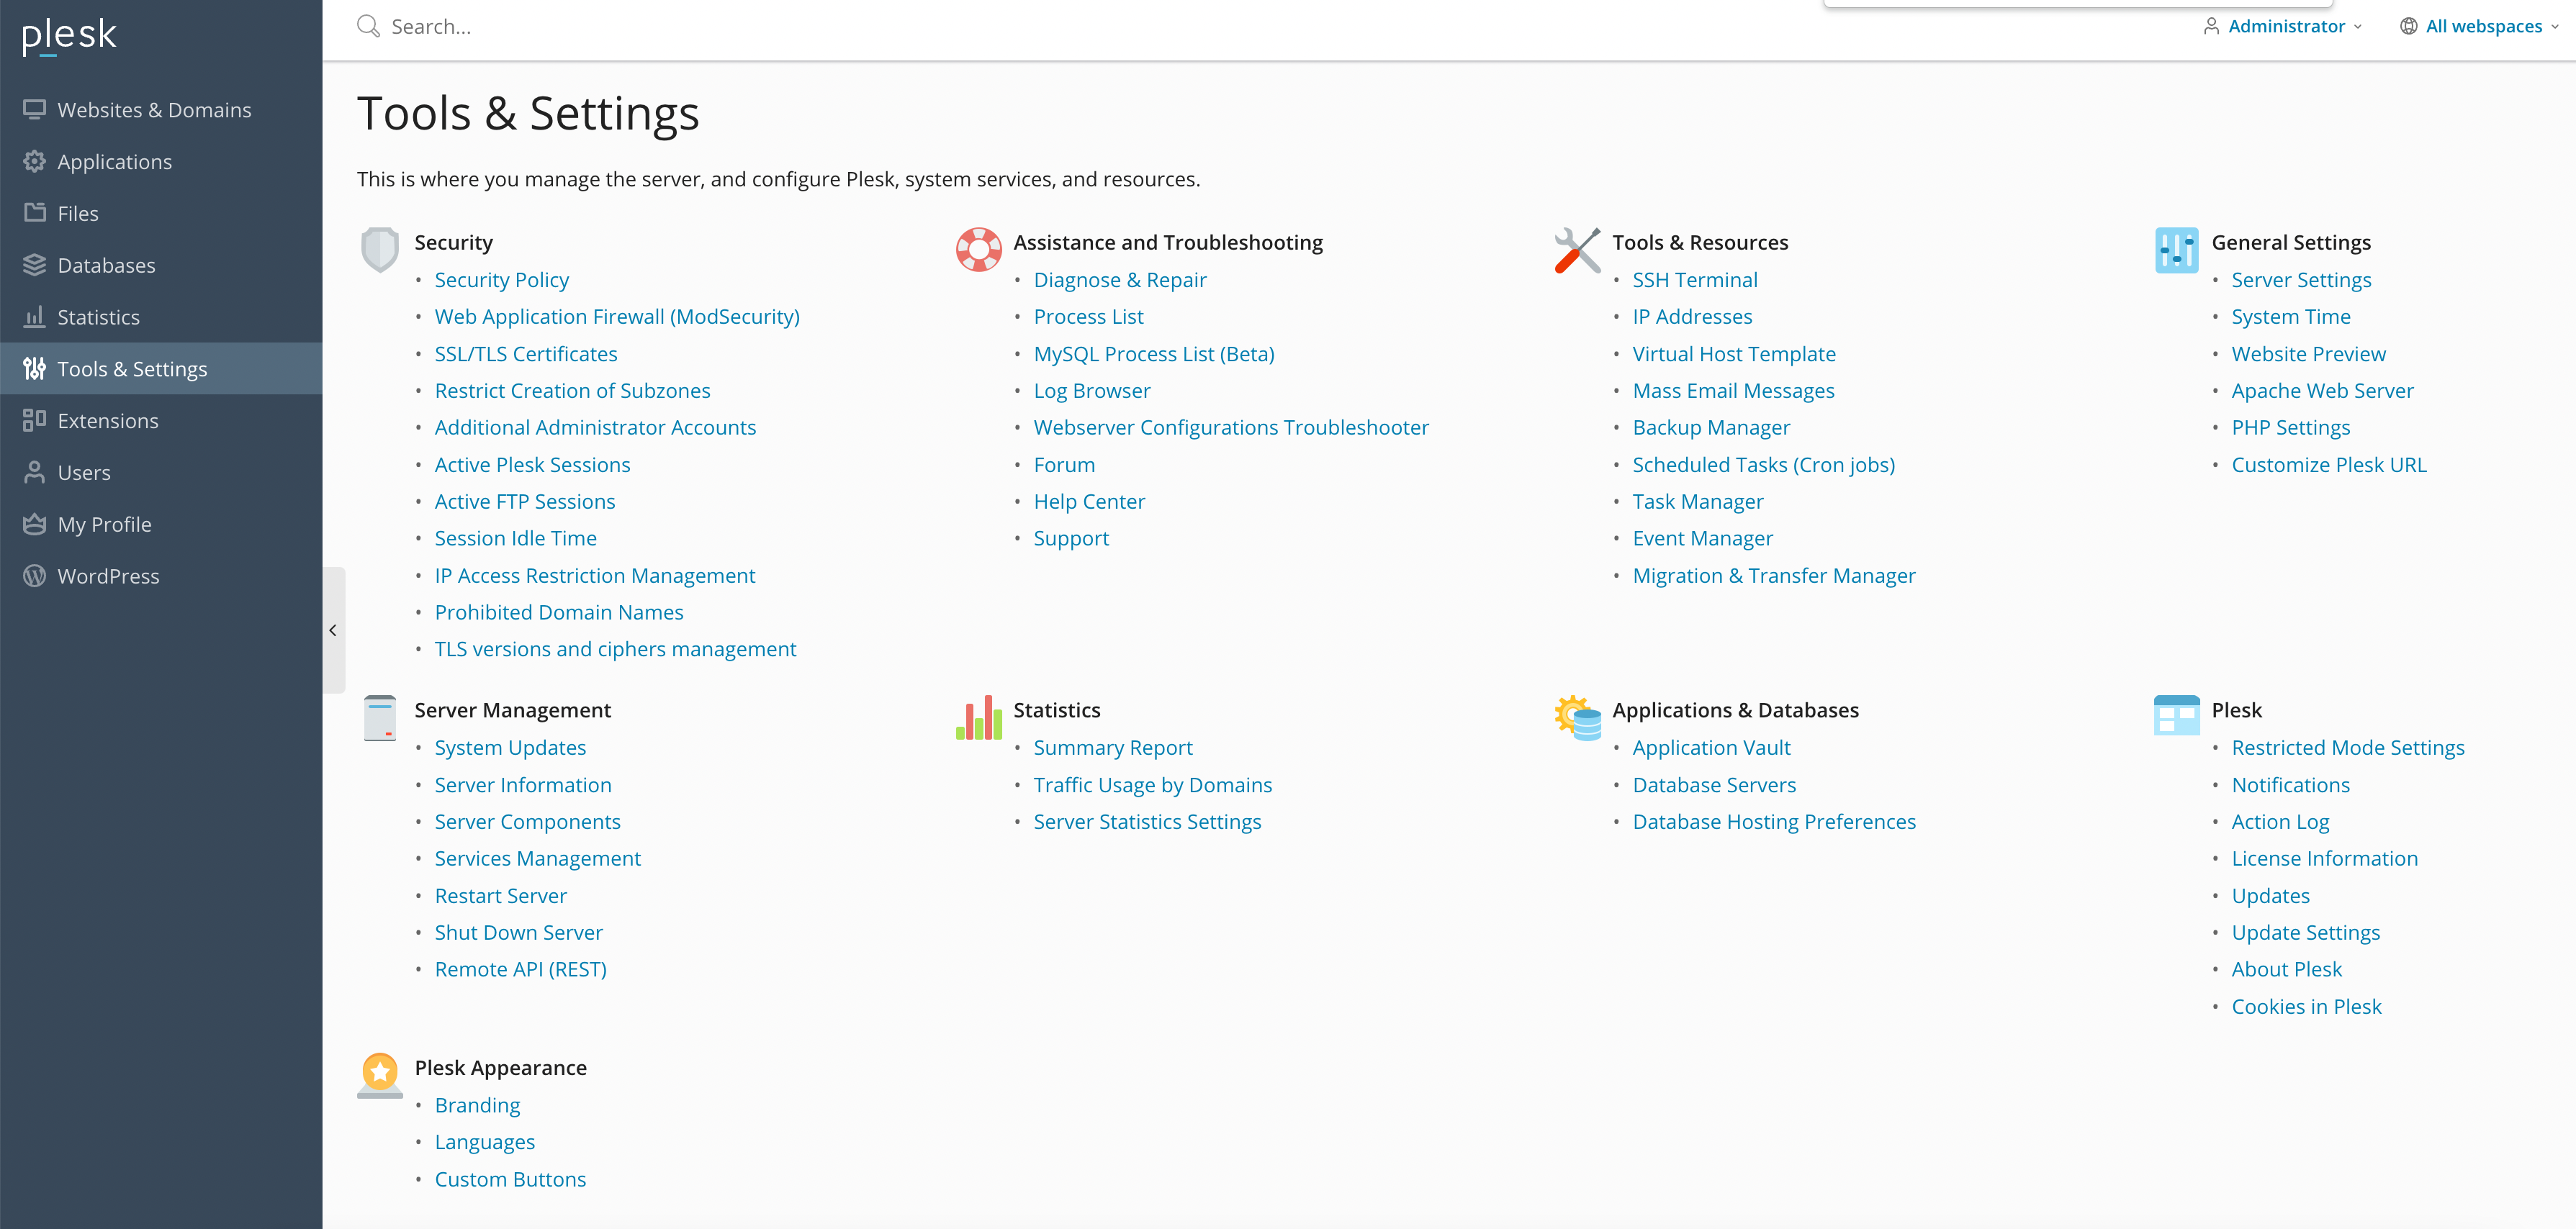The image size is (2576, 1229).
Task: Click the Plesk logo
Action: [69, 36]
